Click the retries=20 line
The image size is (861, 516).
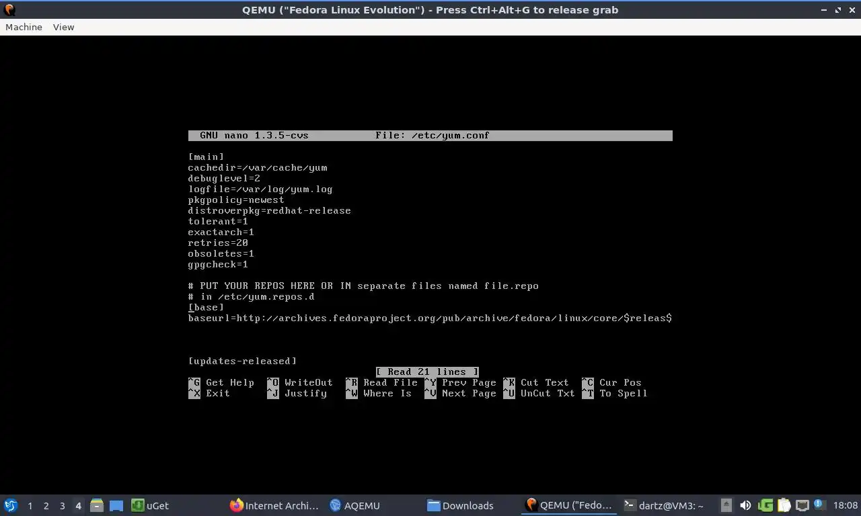[x=218, y=243]
